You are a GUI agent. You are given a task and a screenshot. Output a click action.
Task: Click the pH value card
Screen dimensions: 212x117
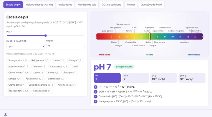click(107, 78)
